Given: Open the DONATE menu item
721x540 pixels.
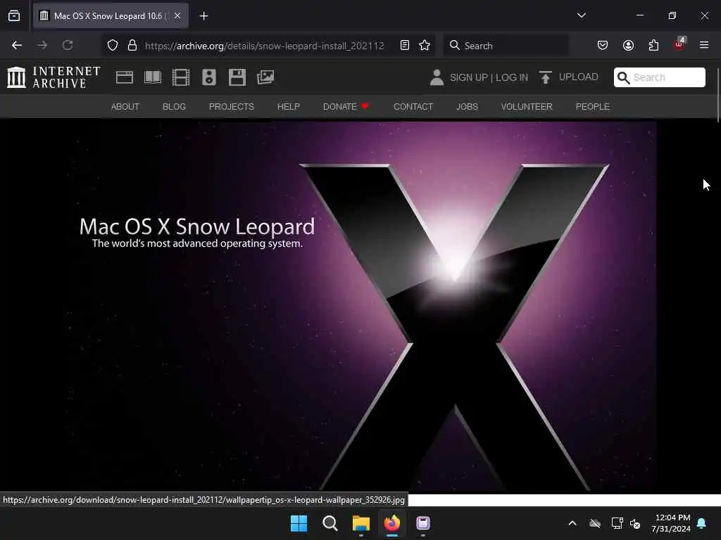Looking at the screenshot, I should coord(346,107).
